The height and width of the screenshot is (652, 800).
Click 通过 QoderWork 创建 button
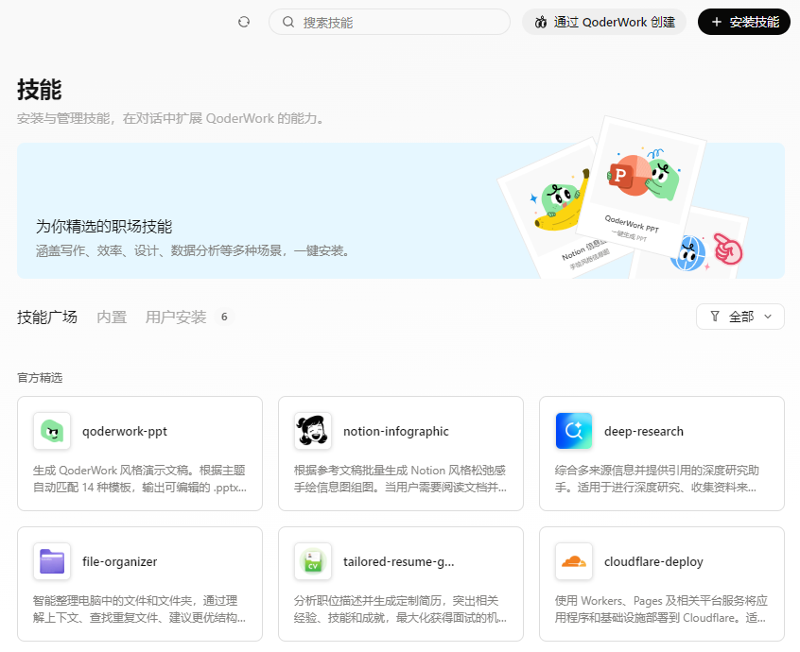pyautogui.click(x=604, y=22)
